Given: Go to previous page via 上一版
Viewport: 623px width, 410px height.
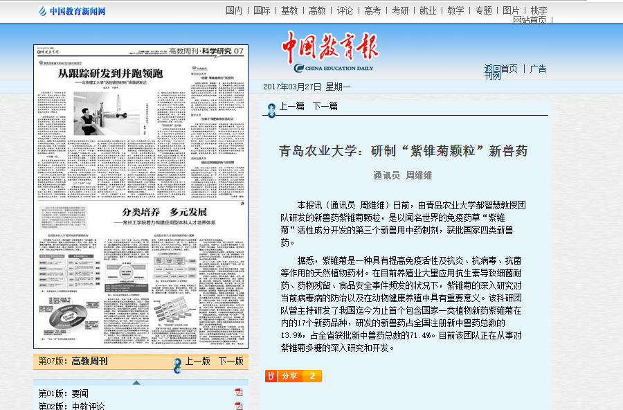Looking at the screenshot, I should 198,361.
